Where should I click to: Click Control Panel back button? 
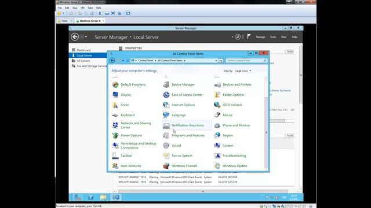[x=112, y=61]
